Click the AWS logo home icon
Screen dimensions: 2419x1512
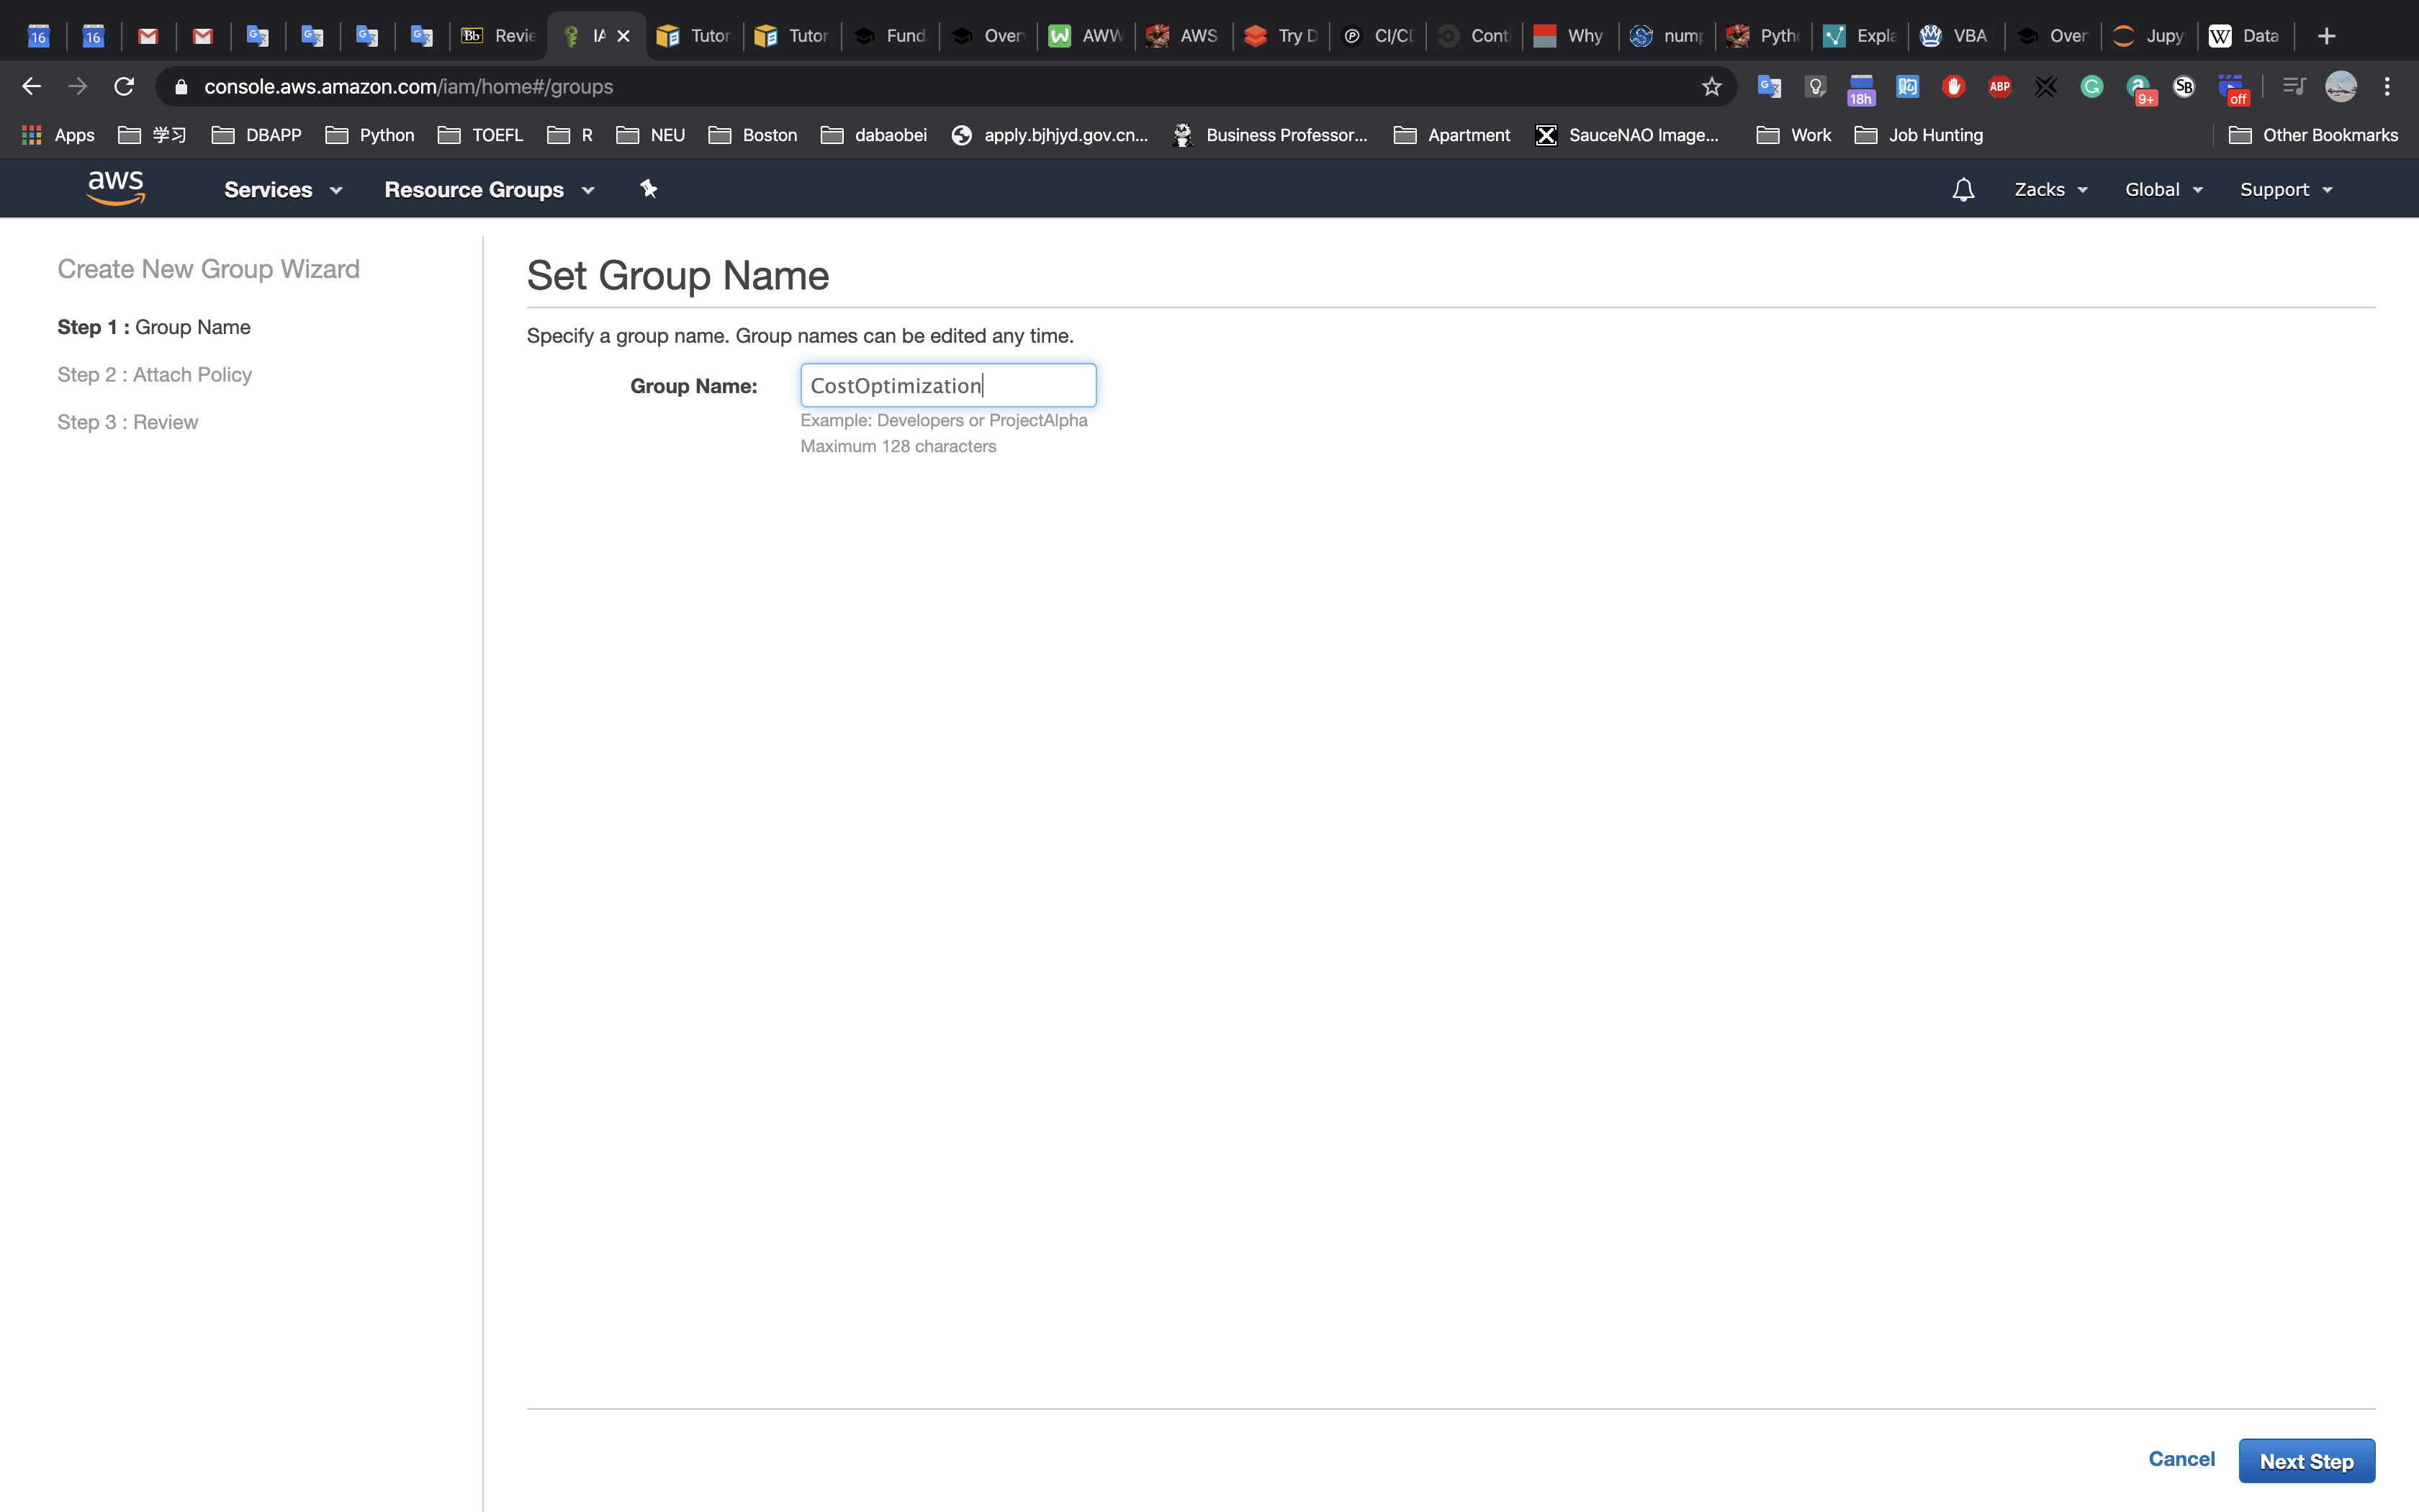[116, 188]
